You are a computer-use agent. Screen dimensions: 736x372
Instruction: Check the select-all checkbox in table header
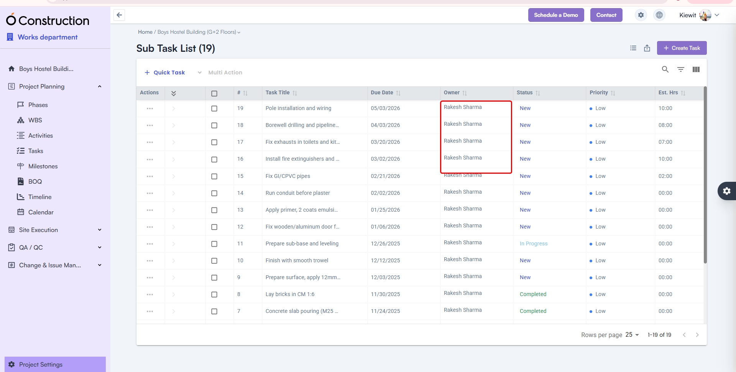point(214,93)
